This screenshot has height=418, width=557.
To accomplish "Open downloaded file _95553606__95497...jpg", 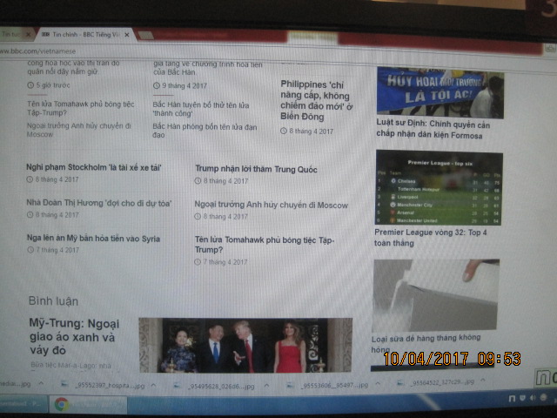I will 334,385.
